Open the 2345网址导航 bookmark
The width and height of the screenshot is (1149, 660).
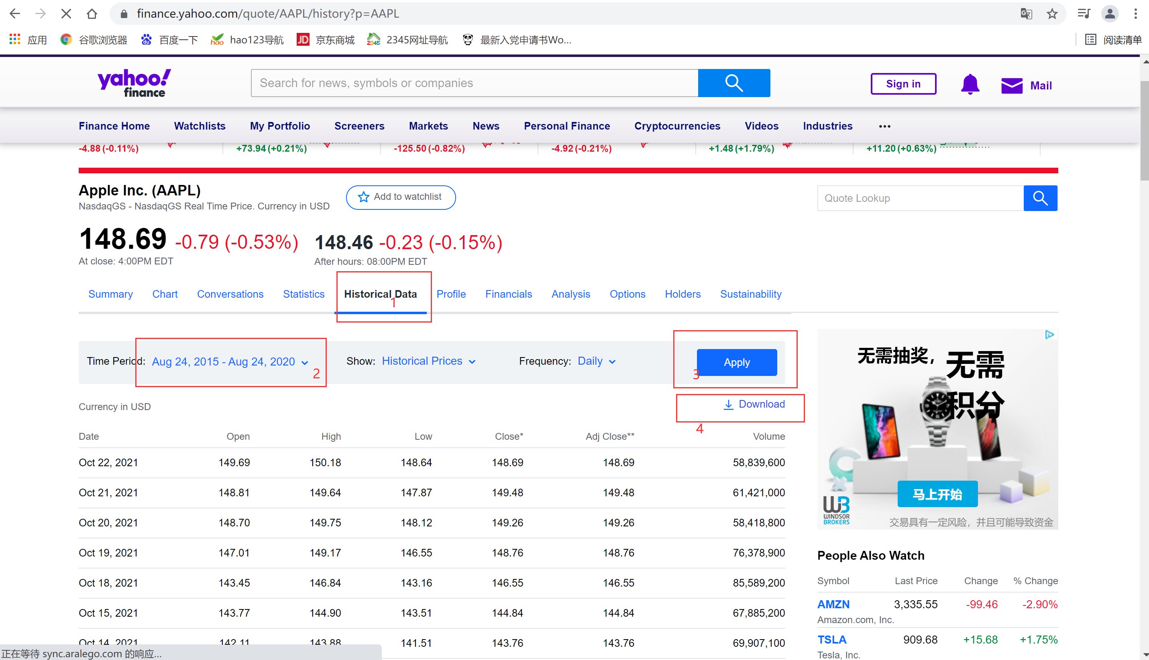(407, 40)
